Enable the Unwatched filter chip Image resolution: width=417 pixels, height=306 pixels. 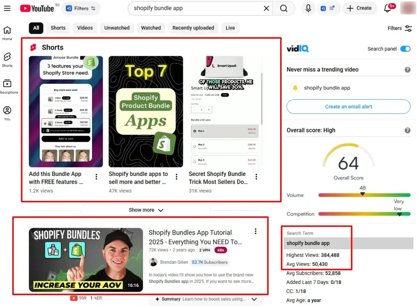[x=116, y=28]
